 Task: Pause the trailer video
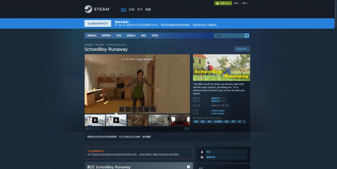(183, 60)
